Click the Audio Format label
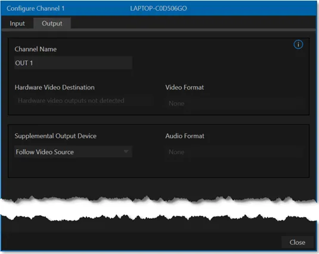Image resolution: width=319 pixels, height=254 pixels. (x=185, y=136)
